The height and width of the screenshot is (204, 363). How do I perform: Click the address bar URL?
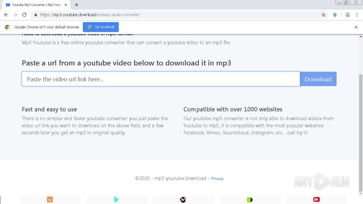pos(90,15)
